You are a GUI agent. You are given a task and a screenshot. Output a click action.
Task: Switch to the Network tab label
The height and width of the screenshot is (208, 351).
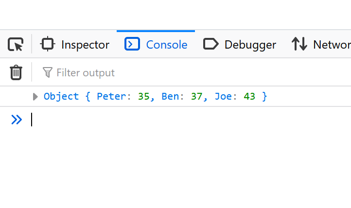[x=332, y=45]
